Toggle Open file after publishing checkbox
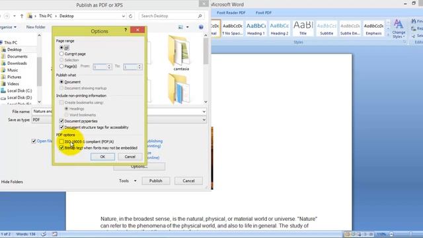The height and width of the screenshot is (238, 423). pyautogui.click(x=34, y=141)
